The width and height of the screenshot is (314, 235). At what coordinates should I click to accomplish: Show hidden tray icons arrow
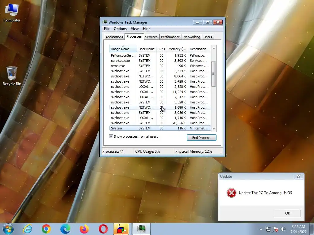tap(261, 229)
